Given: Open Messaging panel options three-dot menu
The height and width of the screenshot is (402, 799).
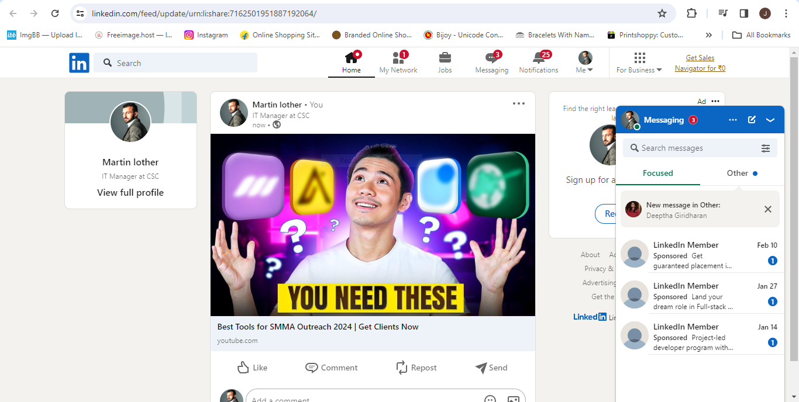Looking at the screenshot, I should point(733,120).
